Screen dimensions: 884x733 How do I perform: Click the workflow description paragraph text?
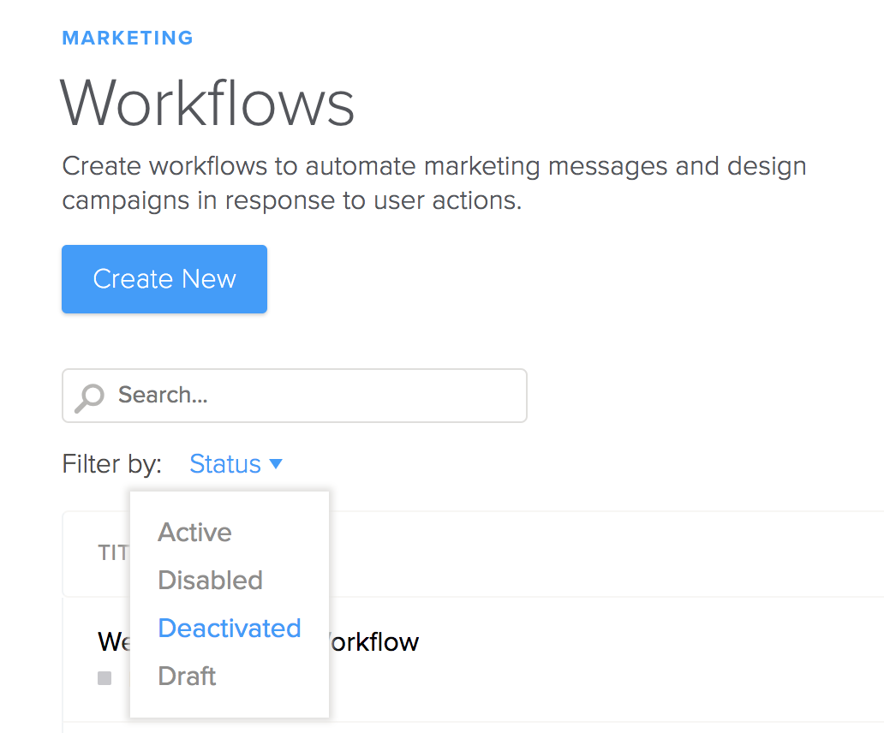tap(433, 182)
